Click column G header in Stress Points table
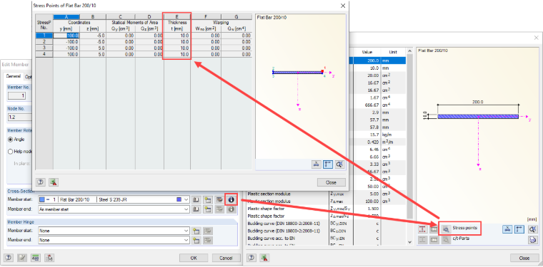The height and width of the screenshot is (267, 543). pos(236,17)
